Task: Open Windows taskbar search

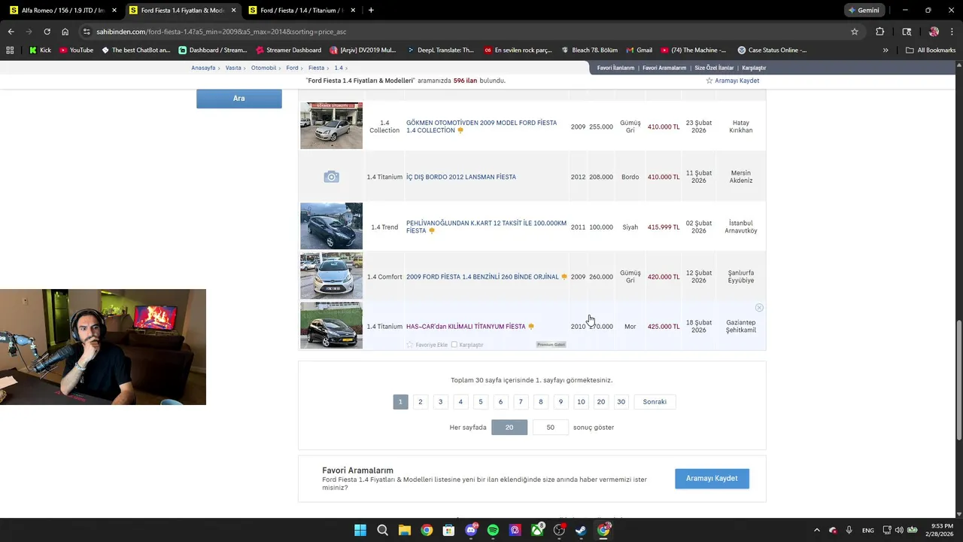Action: (382, 530)
